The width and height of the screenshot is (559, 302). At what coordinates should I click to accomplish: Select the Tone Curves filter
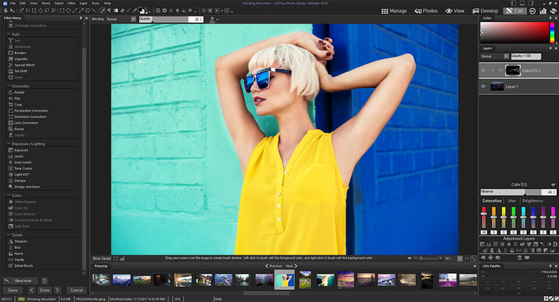point(23,168)
